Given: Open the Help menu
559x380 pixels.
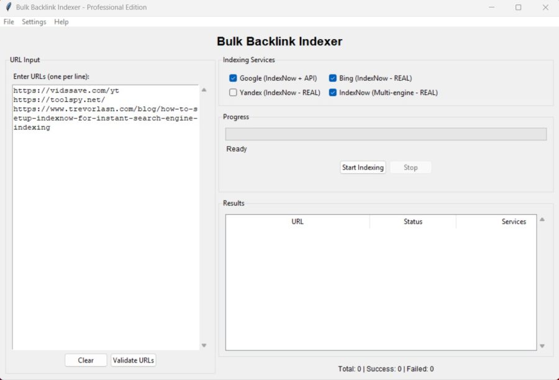Looking at the screenshot, I should pyautogui.click(x=61, y=22).
